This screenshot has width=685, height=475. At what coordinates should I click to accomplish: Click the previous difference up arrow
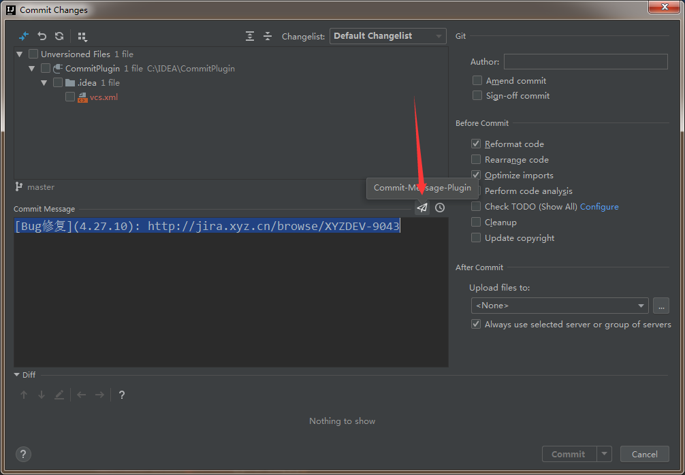click(24, 395)
